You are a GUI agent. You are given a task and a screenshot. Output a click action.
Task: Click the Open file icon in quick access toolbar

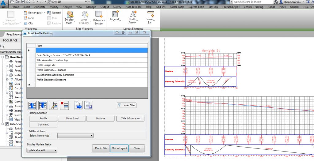17,2
